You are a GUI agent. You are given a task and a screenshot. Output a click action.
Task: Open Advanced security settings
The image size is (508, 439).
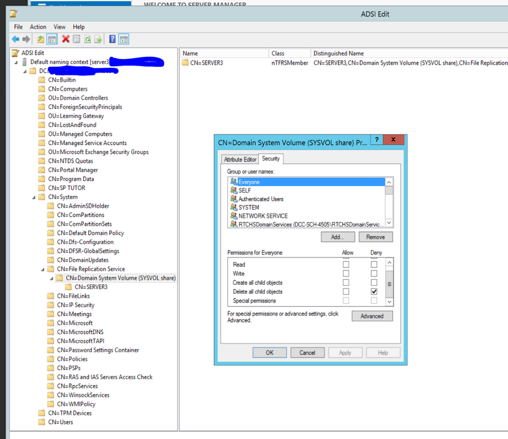372,316
